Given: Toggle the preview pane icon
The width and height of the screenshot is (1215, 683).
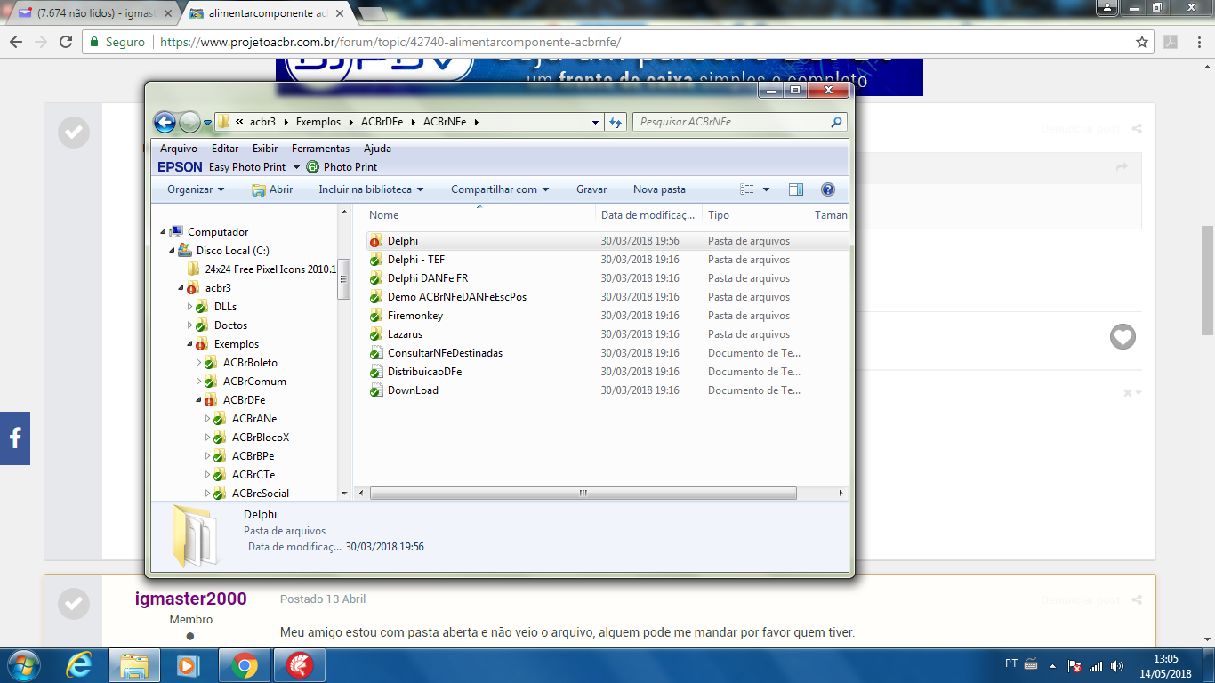Looking at the screenshot, I should [796, 189].
